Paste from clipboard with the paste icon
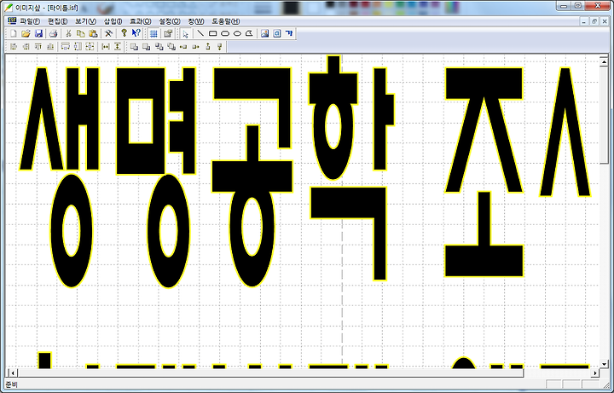This screenshot has height=393, width=614. click(x=93, y=33)
